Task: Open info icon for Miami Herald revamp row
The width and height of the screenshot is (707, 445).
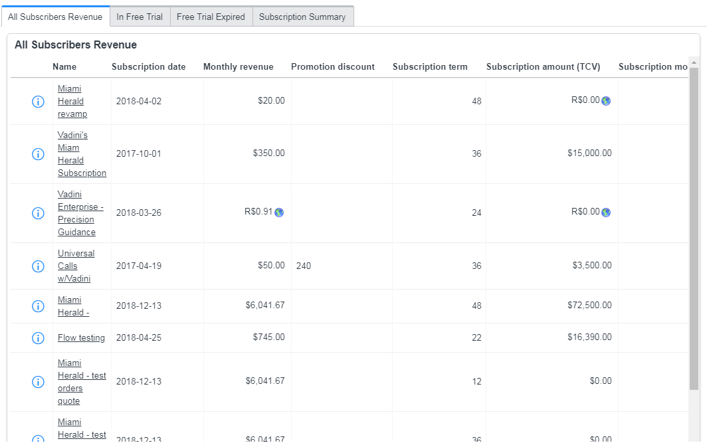Action: point(38,102)
